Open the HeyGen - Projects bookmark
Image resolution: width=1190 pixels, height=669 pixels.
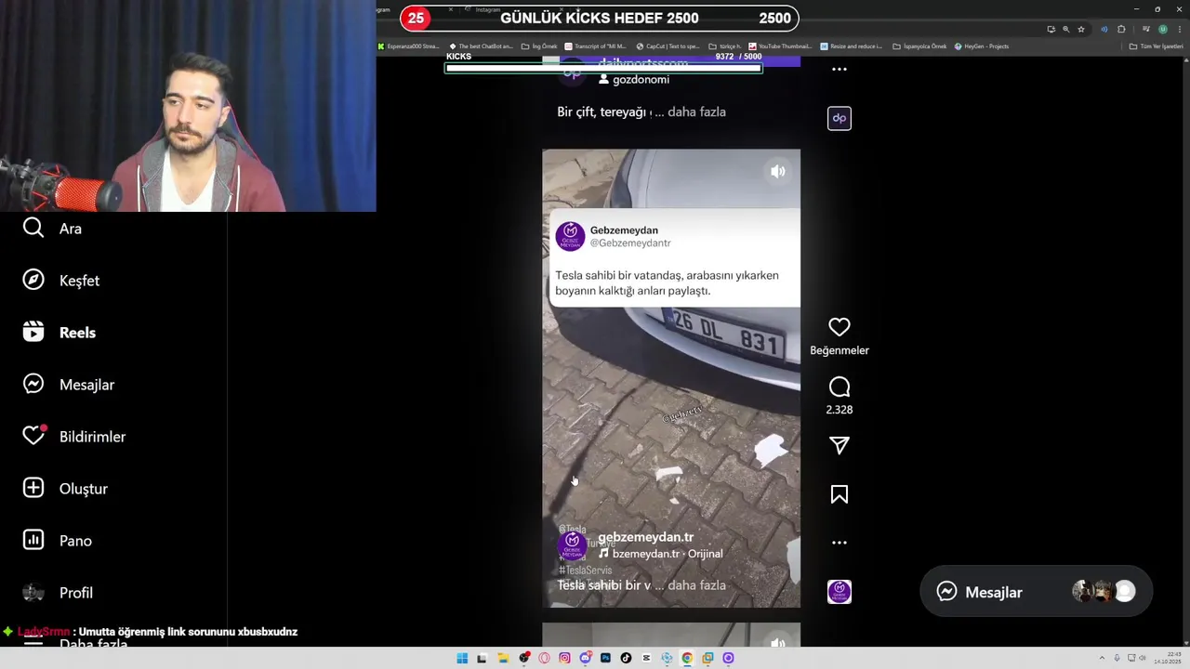point(982,46)
